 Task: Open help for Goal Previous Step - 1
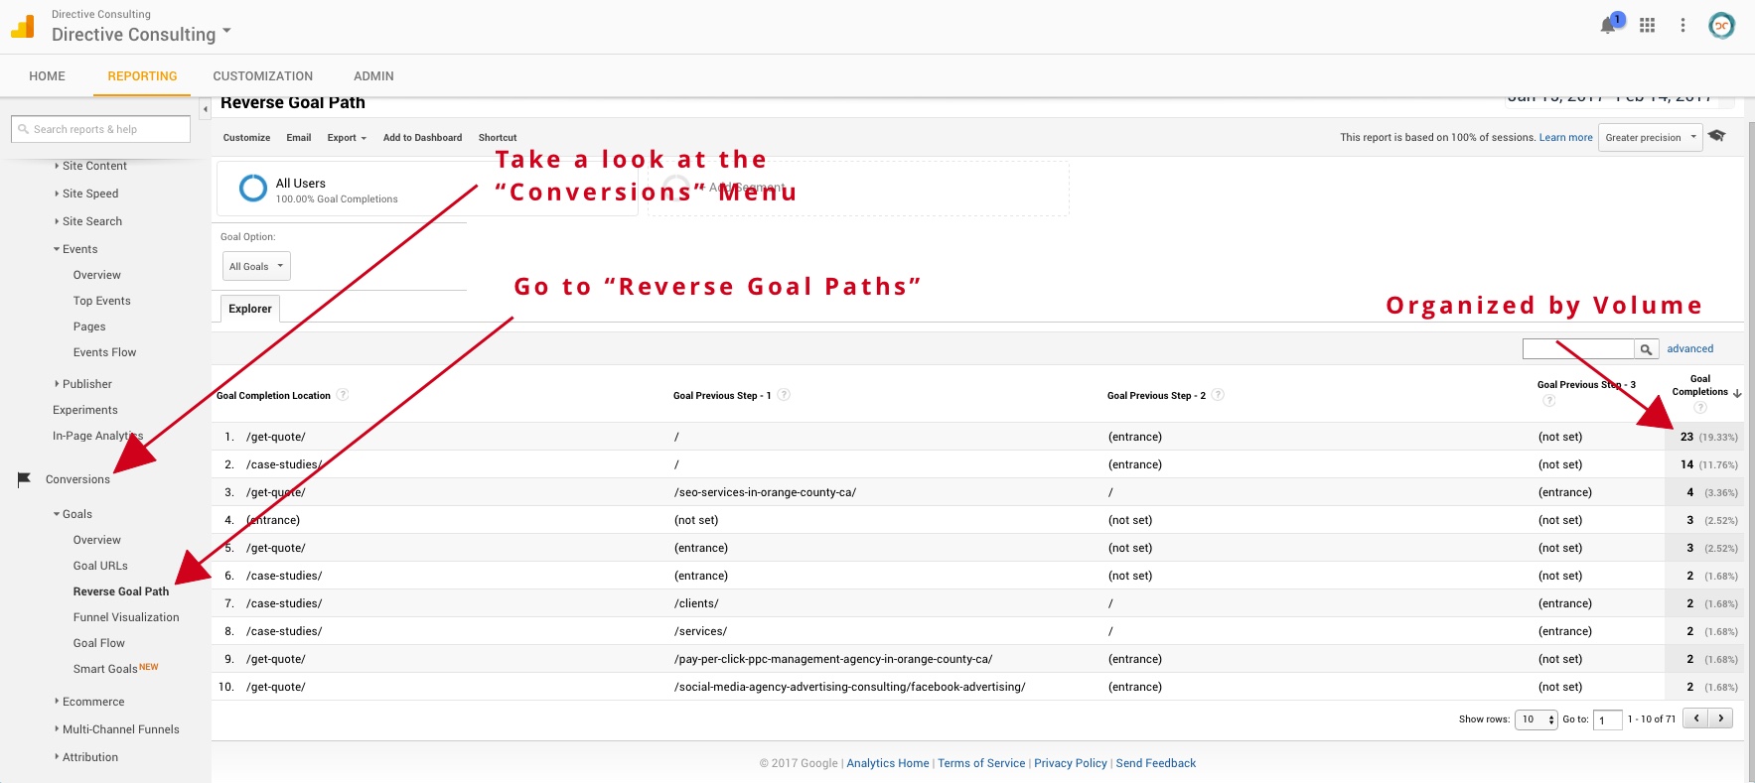tap(784, 395)
